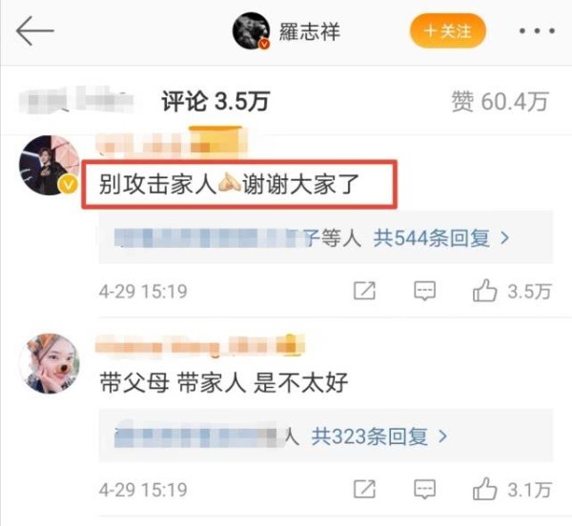
Task: Open the comment 带父母 带家人 是不太好
Action: click(x=224, y=382)
